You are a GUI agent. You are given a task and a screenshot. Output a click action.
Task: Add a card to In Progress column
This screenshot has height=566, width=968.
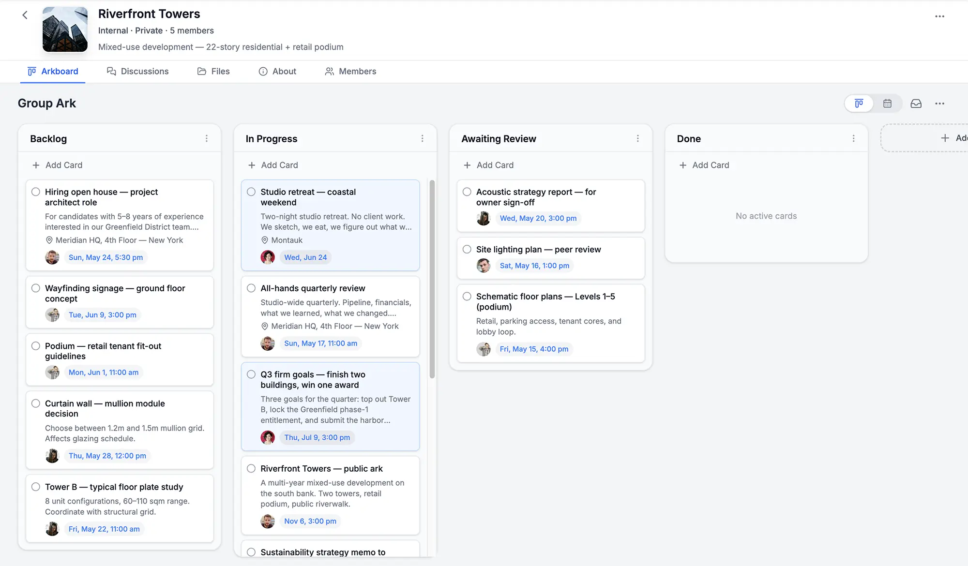273,165
